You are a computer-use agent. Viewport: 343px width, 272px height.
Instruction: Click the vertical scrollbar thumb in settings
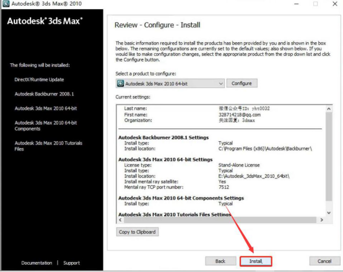point(329,157)
